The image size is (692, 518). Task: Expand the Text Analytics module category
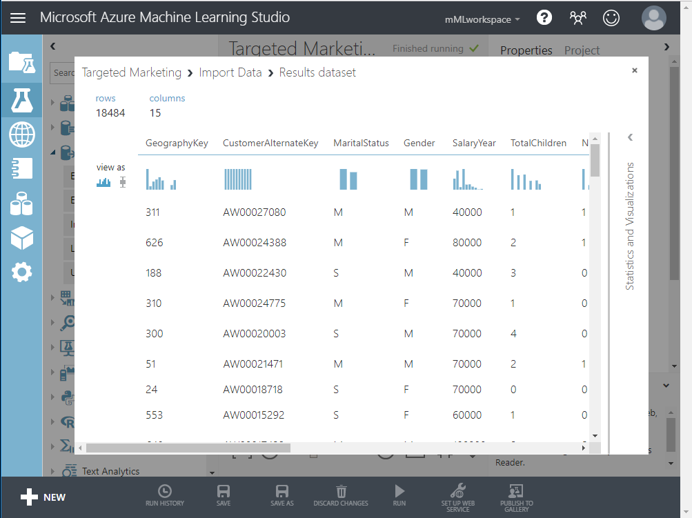[110, 471]
